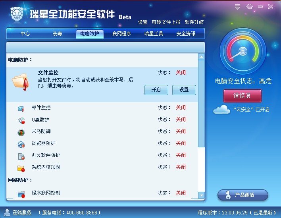Open the 瑞星工具 tab
Image resolution: width=281 pixels, height=218 pixels.
pyautogui.click(x=154, y=33)
